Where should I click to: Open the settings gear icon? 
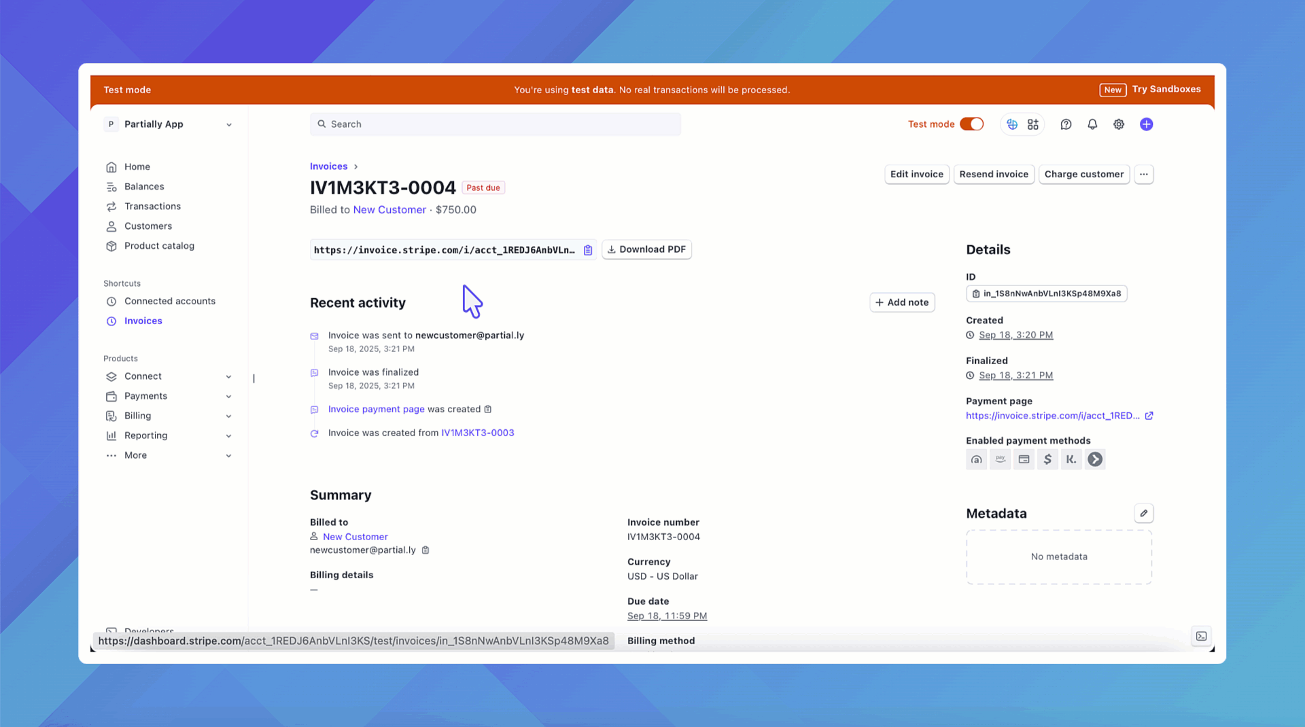coord(1119,124)
